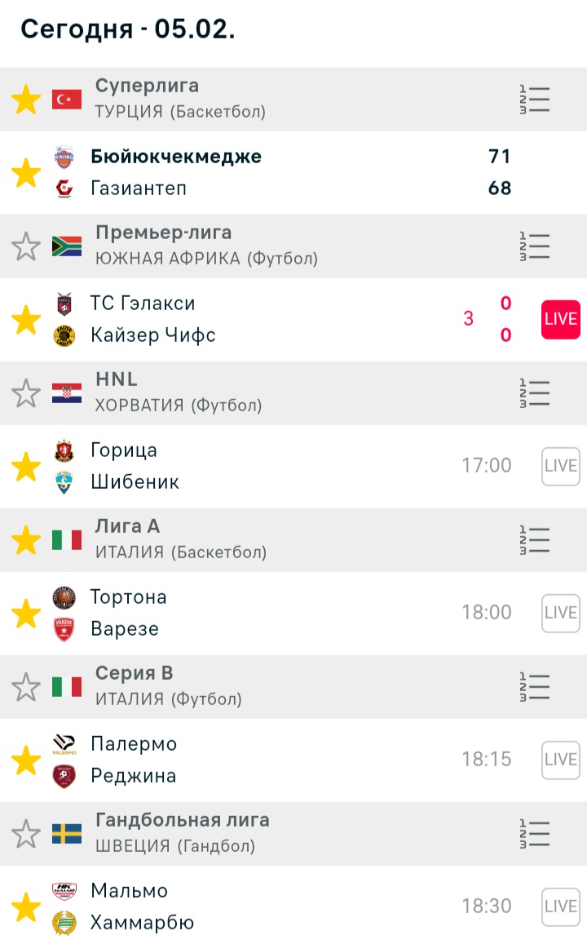587x949 pixels.
Task: Favorite the South Africa Premier League star
Action: (26, 246)
